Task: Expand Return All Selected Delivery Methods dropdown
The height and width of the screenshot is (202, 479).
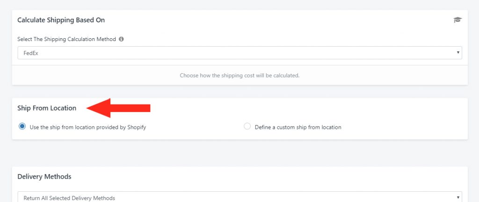Action: pyautogui.click(x=239, y=198)
